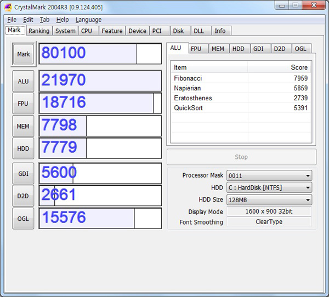The image size is (329, 297).
Task: Open the Edit menu
Action: [x=28, y=20]
